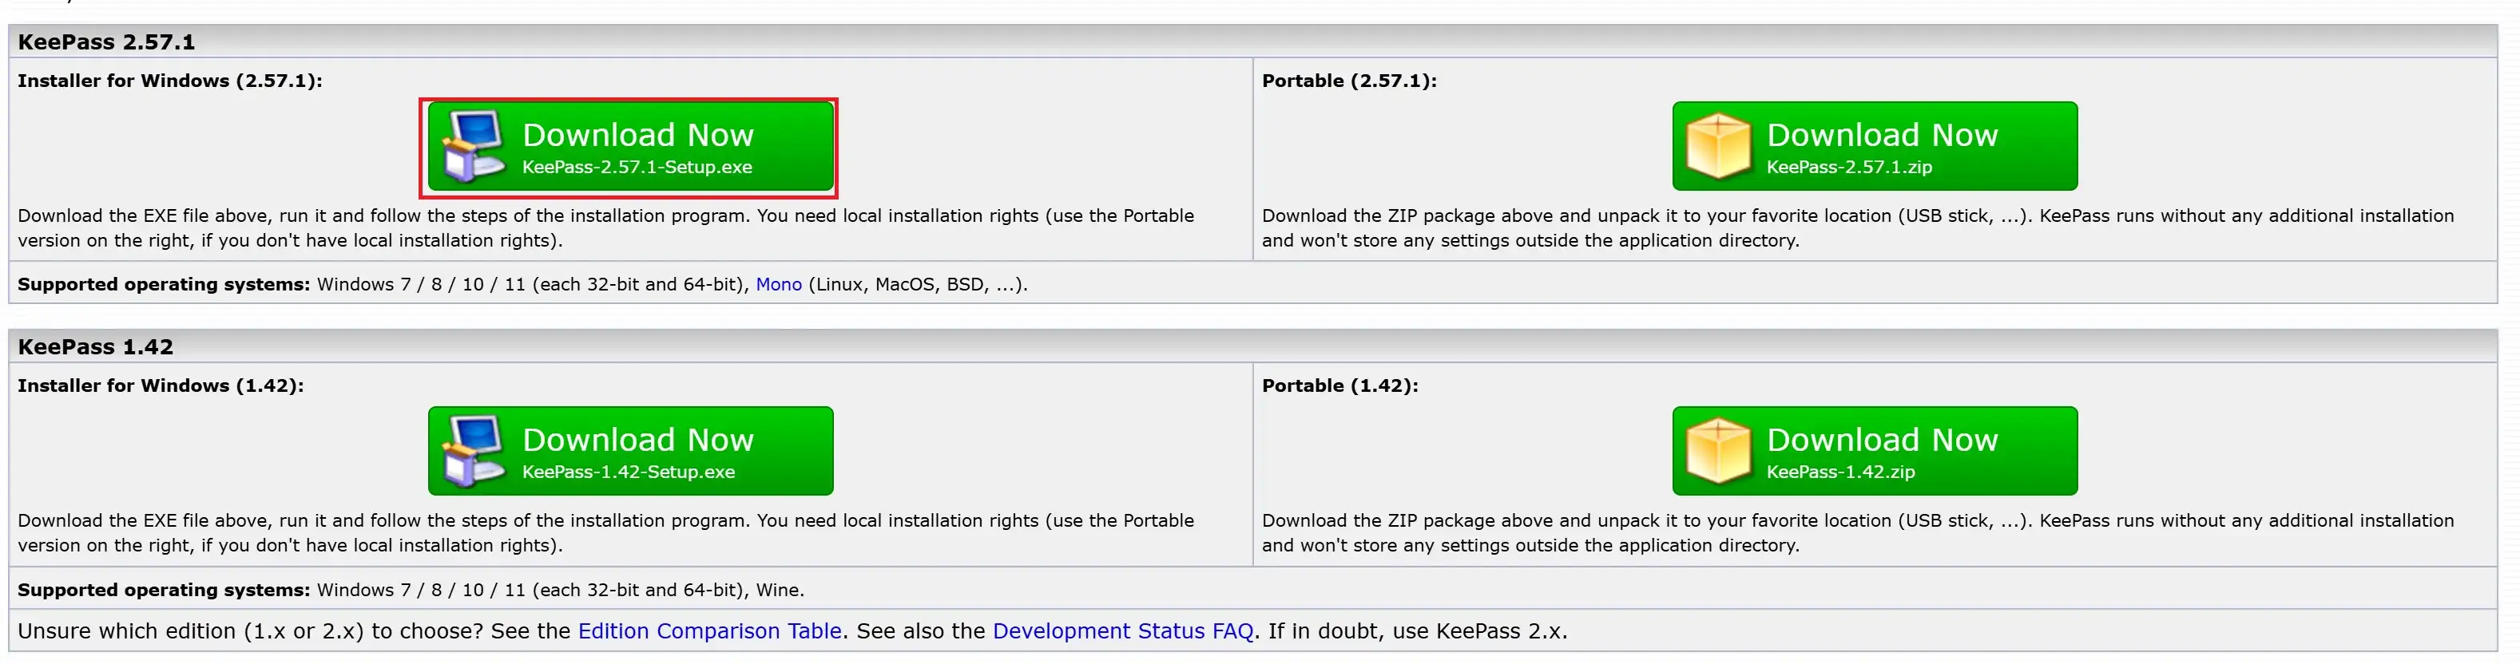
Task: Click the "Portable (1.42):" label
Action: [1339, 386]
